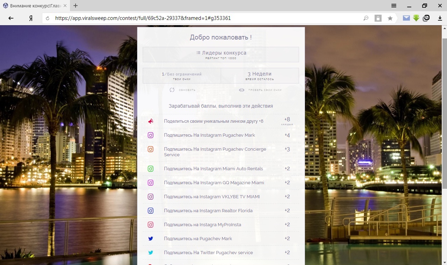Screen dimensions: 447x265
Task: Click the magnifier icon in the address bar
Action: coord(366,18)
